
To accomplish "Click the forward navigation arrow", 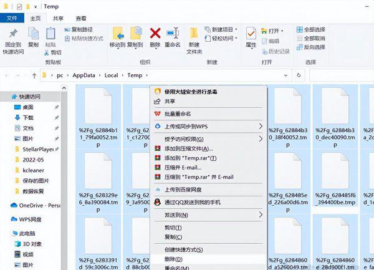I will point(17,75).
